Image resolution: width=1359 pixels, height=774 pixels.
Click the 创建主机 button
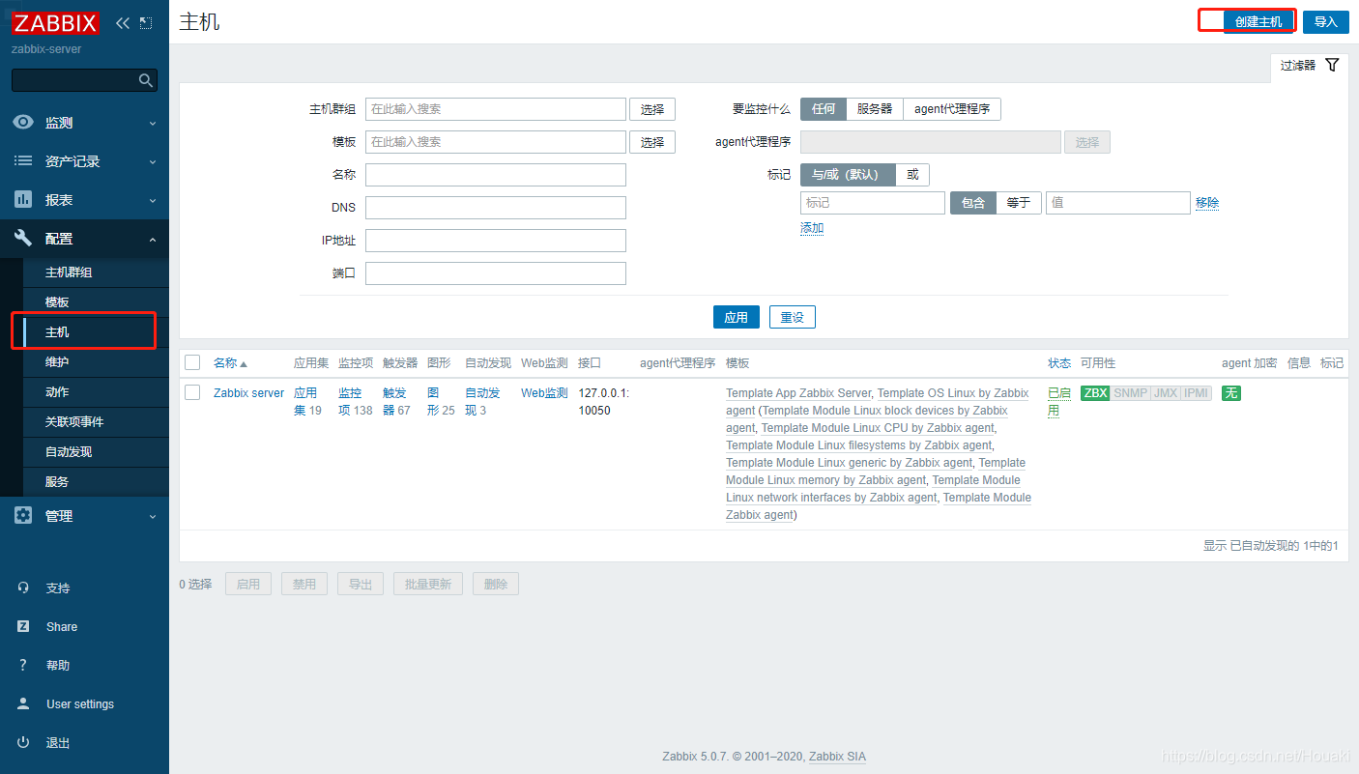click(1258, 22)
